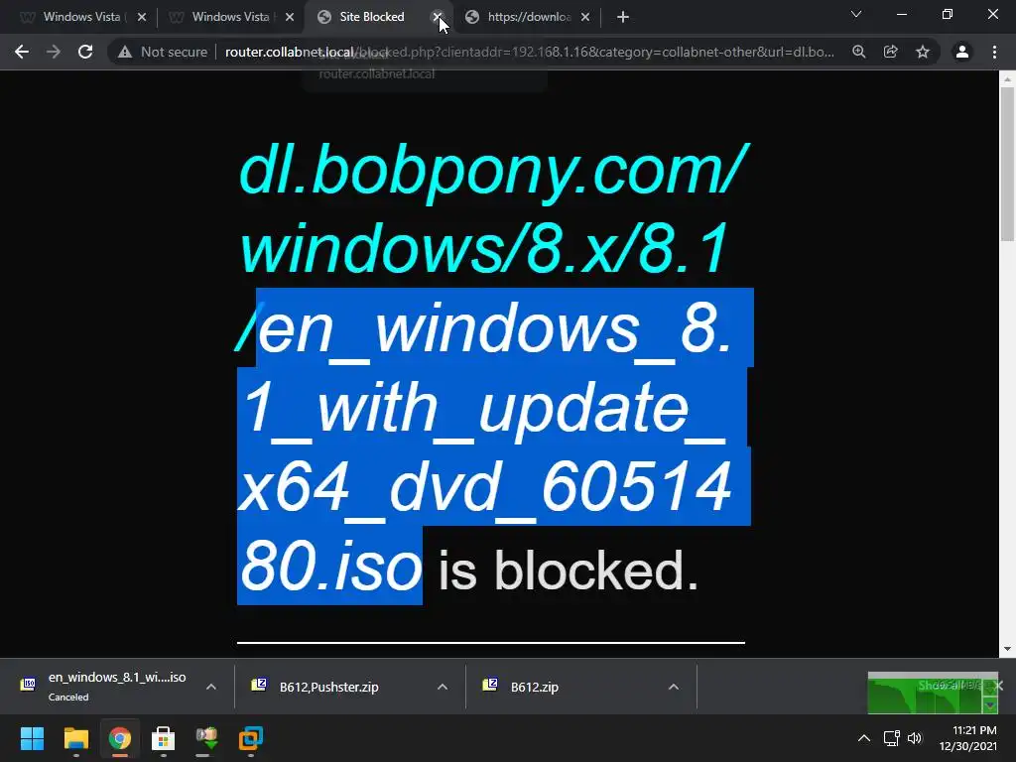This screenshot has height=762, width=1016.
Task: Show hidden system tray icons
Action: pyautogui.click(x=864, y=738)
